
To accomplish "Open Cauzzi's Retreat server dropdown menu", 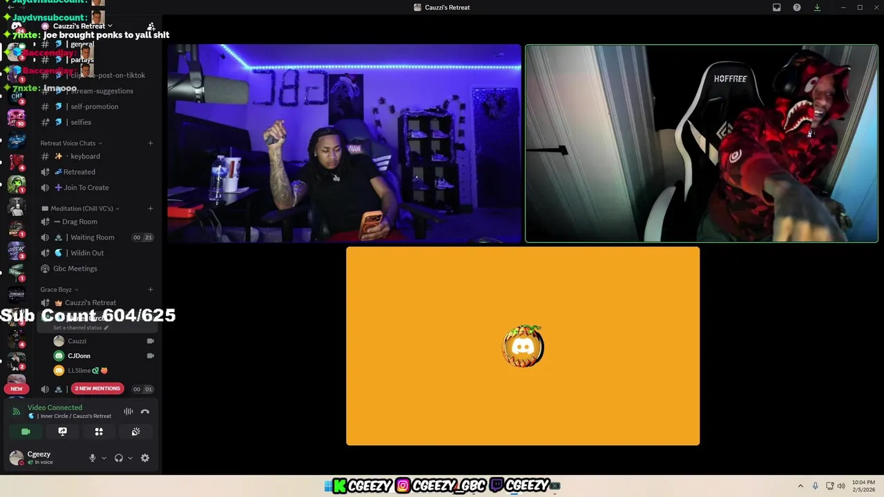I will [83, 26].
